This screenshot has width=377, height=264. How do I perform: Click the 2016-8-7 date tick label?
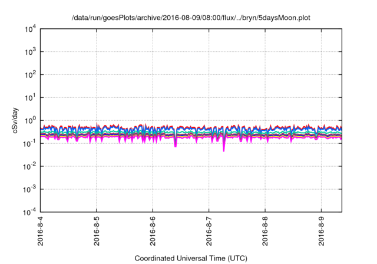209,231
